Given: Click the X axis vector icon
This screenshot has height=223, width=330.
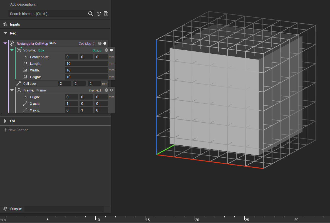Looking at the screenshot, I should (25, 104).
